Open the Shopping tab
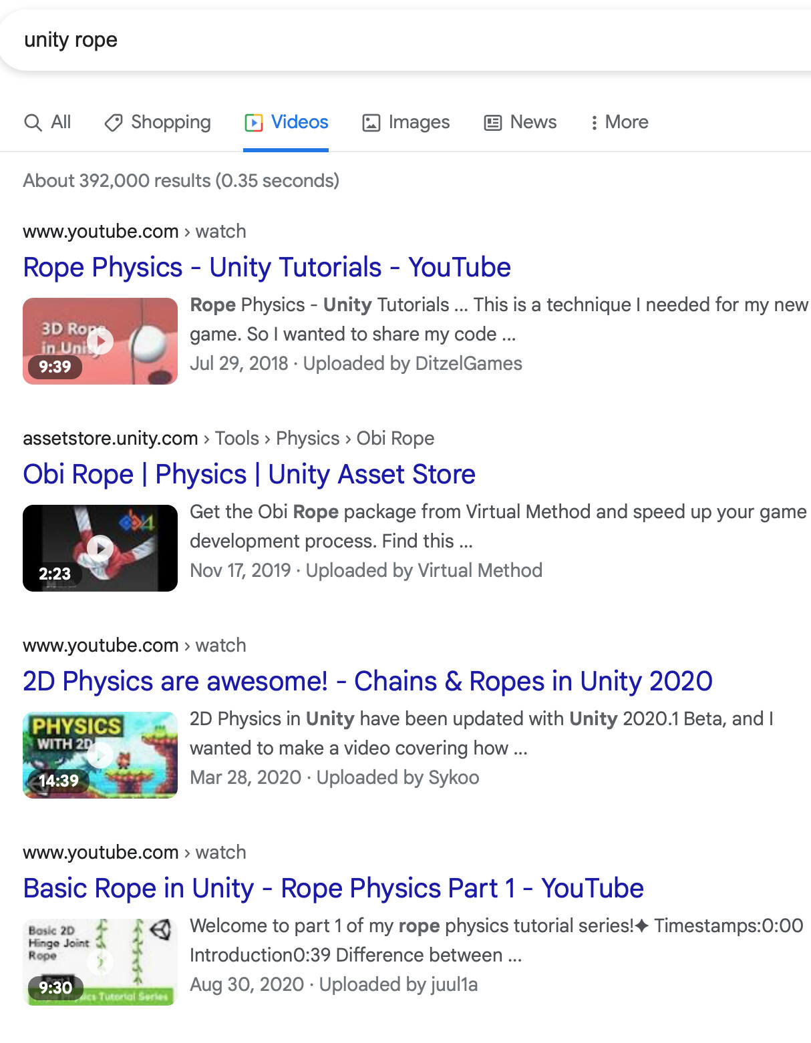Image resolution: width=811 pixels, height=1043 pixels. pos(158,122)
